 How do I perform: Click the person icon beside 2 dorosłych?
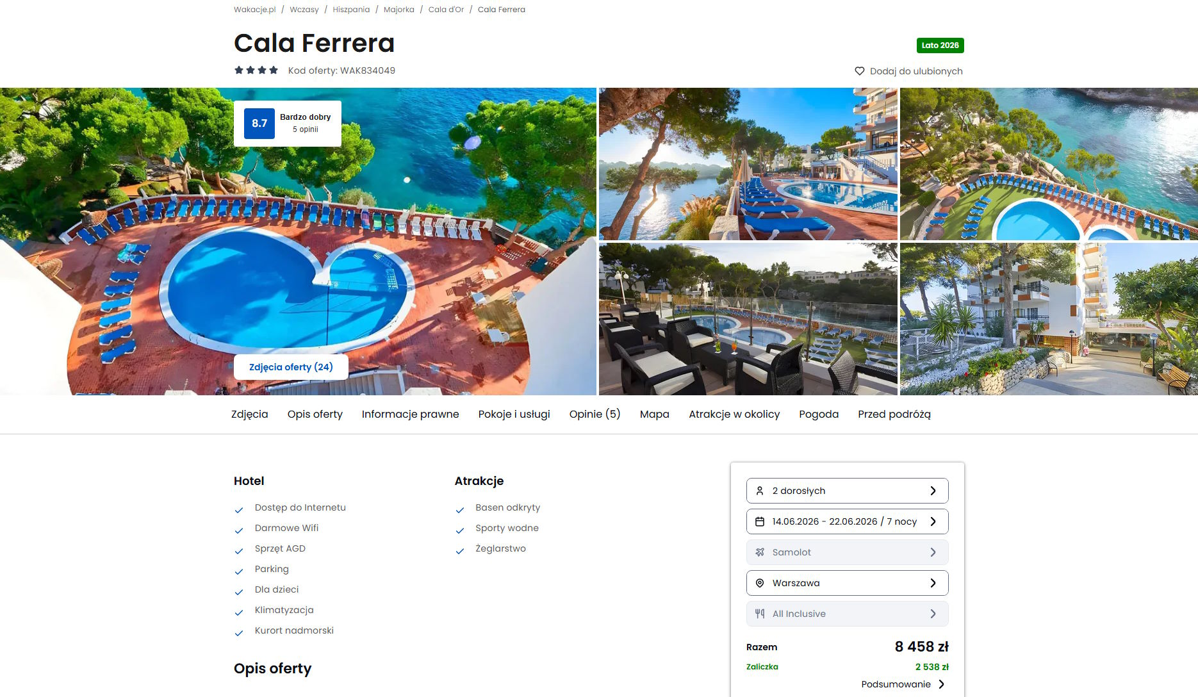coord(760,491)
